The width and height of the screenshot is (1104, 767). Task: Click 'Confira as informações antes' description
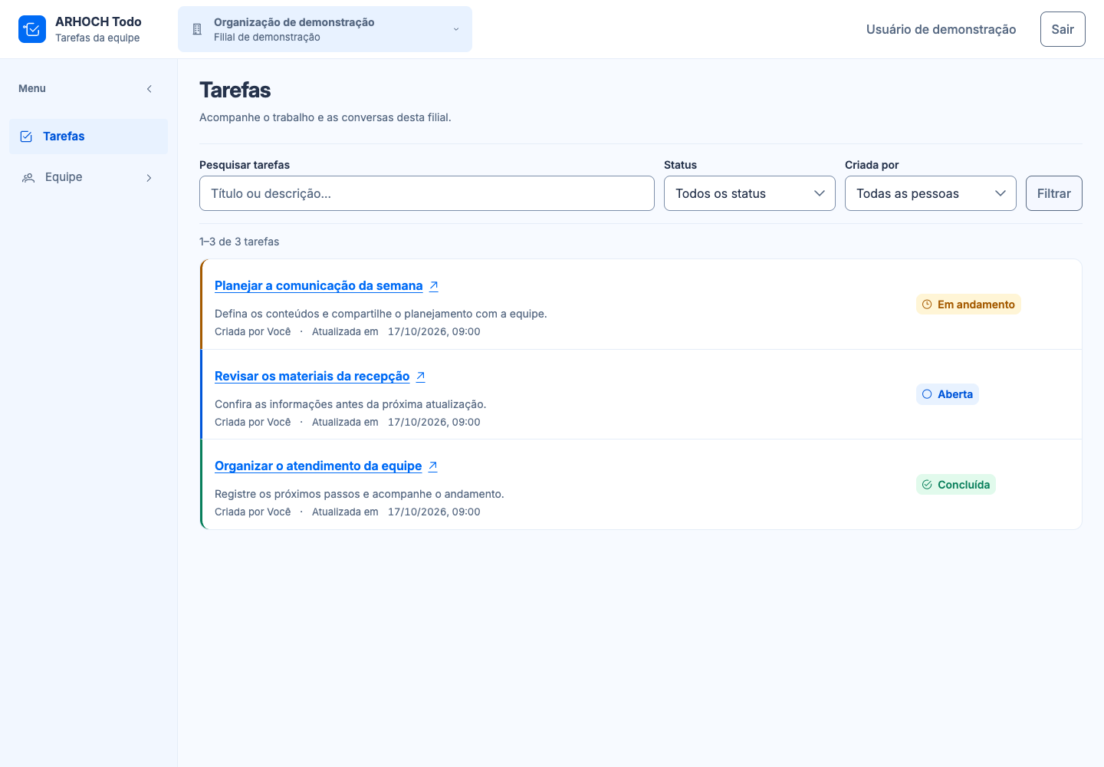[x=350, y=404]
